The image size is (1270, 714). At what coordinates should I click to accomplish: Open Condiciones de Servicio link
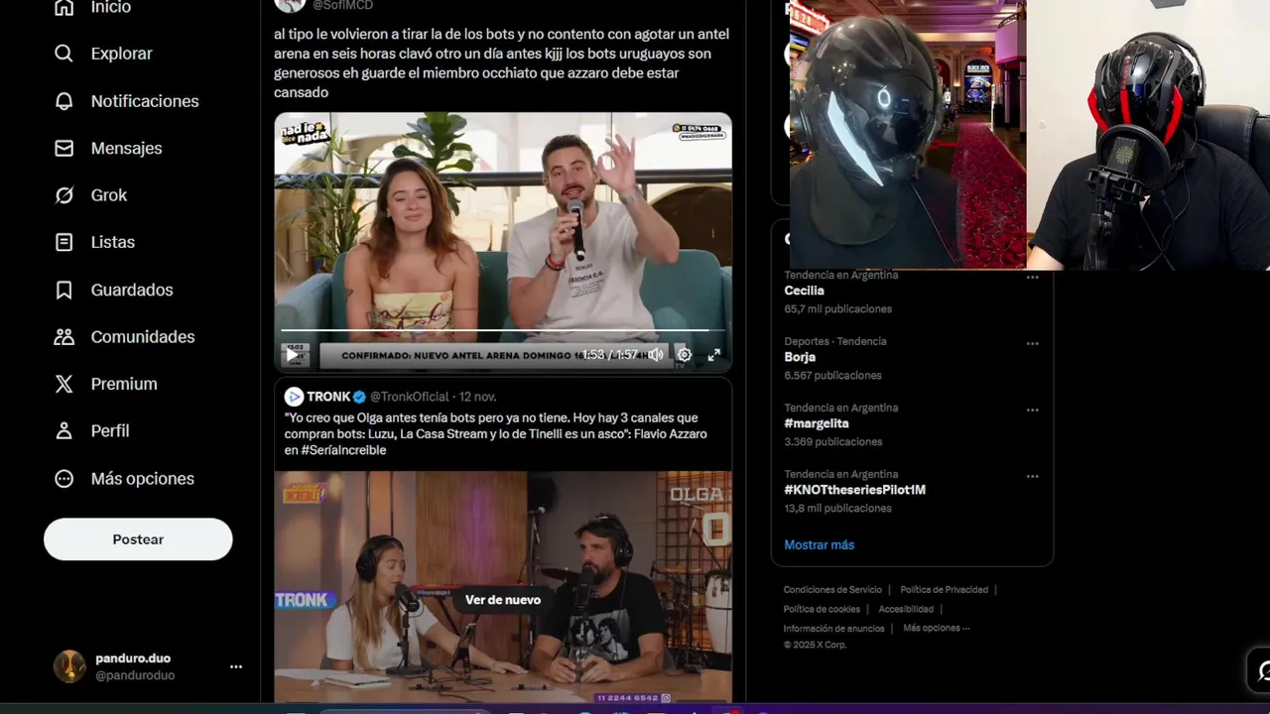click(832, 590)
